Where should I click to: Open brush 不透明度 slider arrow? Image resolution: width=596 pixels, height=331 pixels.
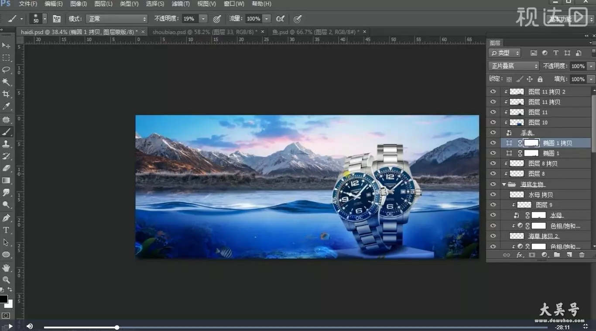203,19
